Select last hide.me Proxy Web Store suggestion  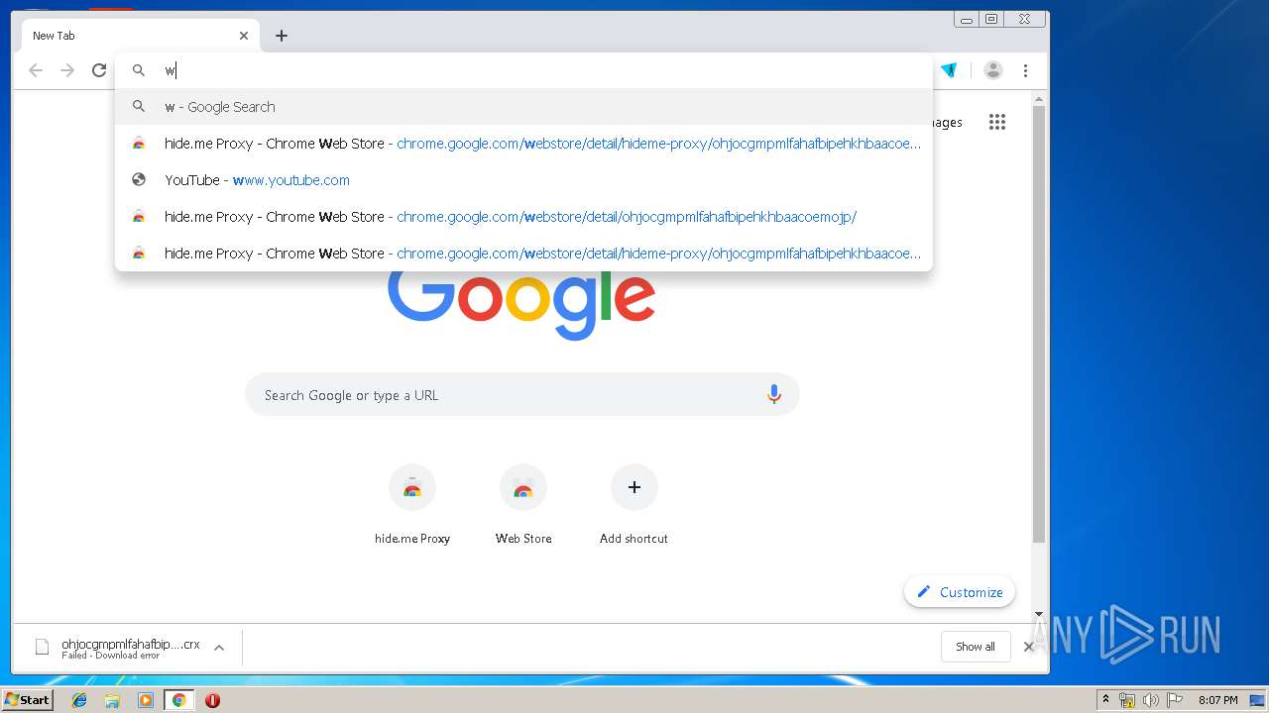click(x=523, y=254)
